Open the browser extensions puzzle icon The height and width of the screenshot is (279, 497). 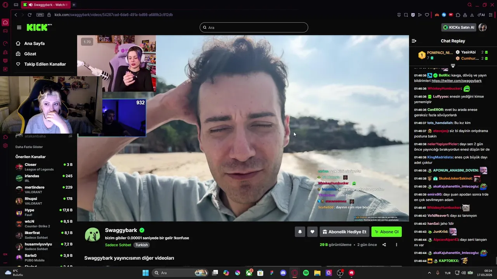[x=458, y=15]
